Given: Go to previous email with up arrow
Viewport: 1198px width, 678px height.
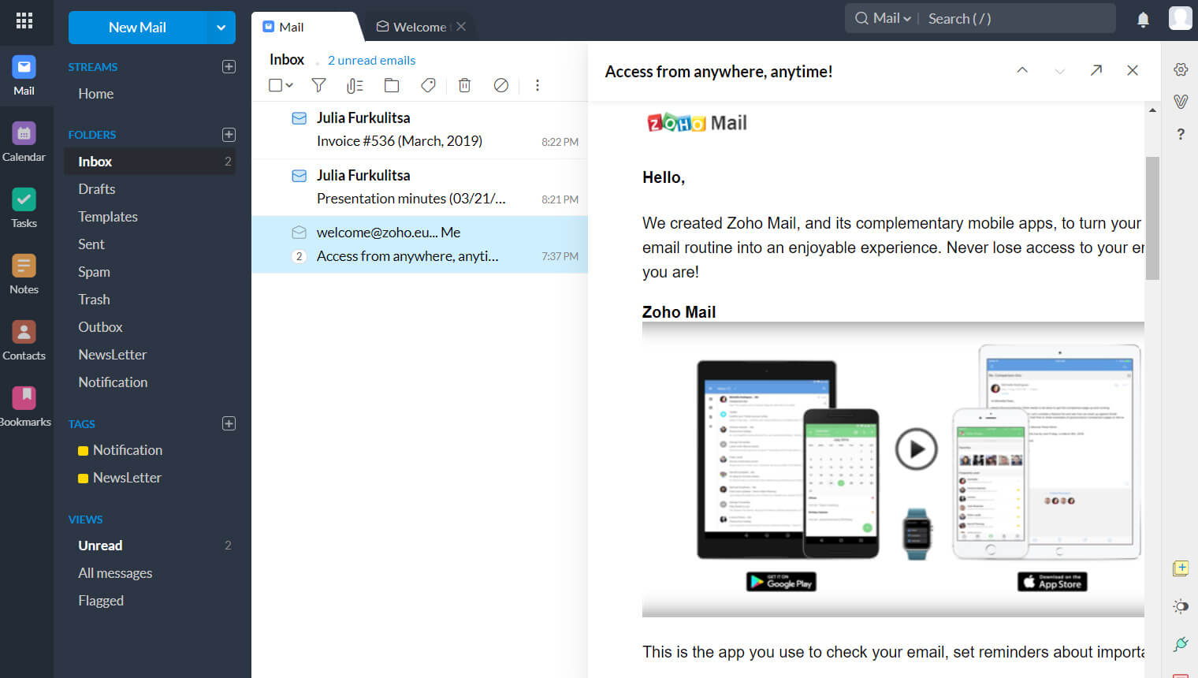Looking at the screenshot, I should 1022,70.
